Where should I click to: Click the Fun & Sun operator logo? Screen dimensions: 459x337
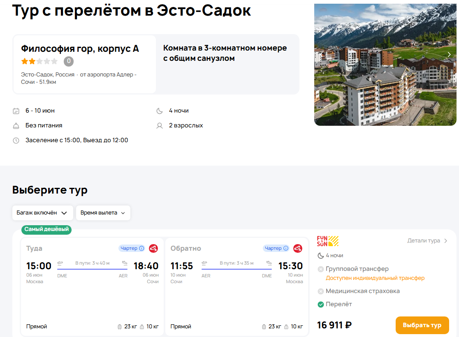[327, 241]
